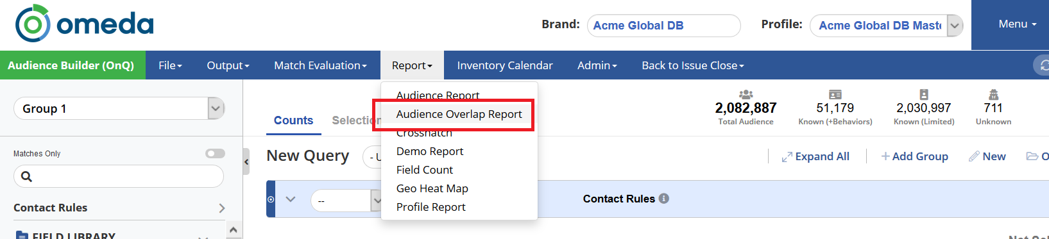Click the search magnifier icon
The height and width of the screenshot is (239, 1049).
(26, 176)
